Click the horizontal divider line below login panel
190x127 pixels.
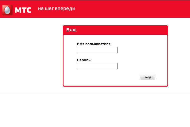point(95,94)
